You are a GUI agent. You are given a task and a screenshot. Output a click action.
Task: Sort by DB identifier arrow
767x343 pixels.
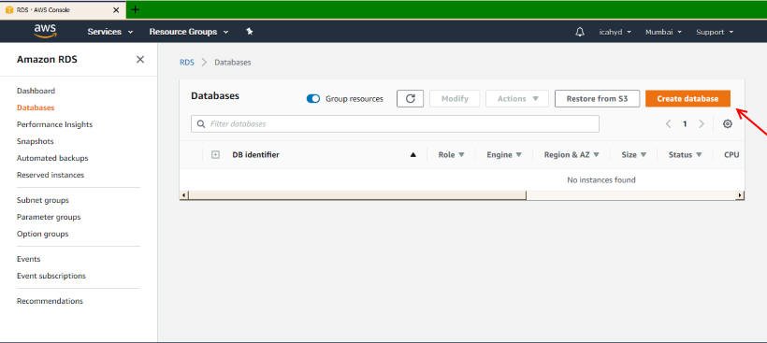412,155
